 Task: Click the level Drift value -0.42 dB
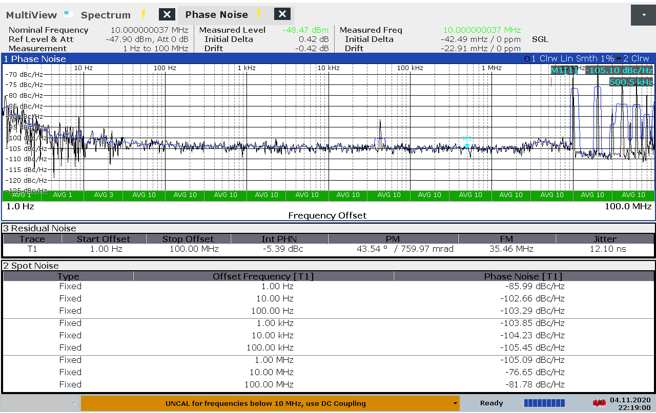point(312,49)
